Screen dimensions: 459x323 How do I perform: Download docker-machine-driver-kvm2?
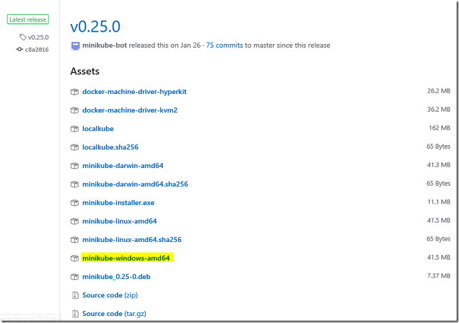(x=130, y=110)
